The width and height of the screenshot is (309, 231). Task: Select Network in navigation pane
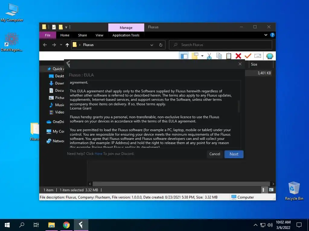click(x=56, y=141)
